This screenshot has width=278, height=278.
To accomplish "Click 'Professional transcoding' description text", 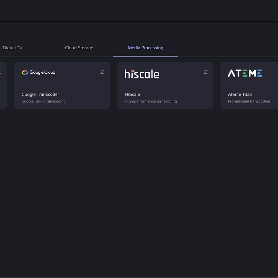I will 249,101.
